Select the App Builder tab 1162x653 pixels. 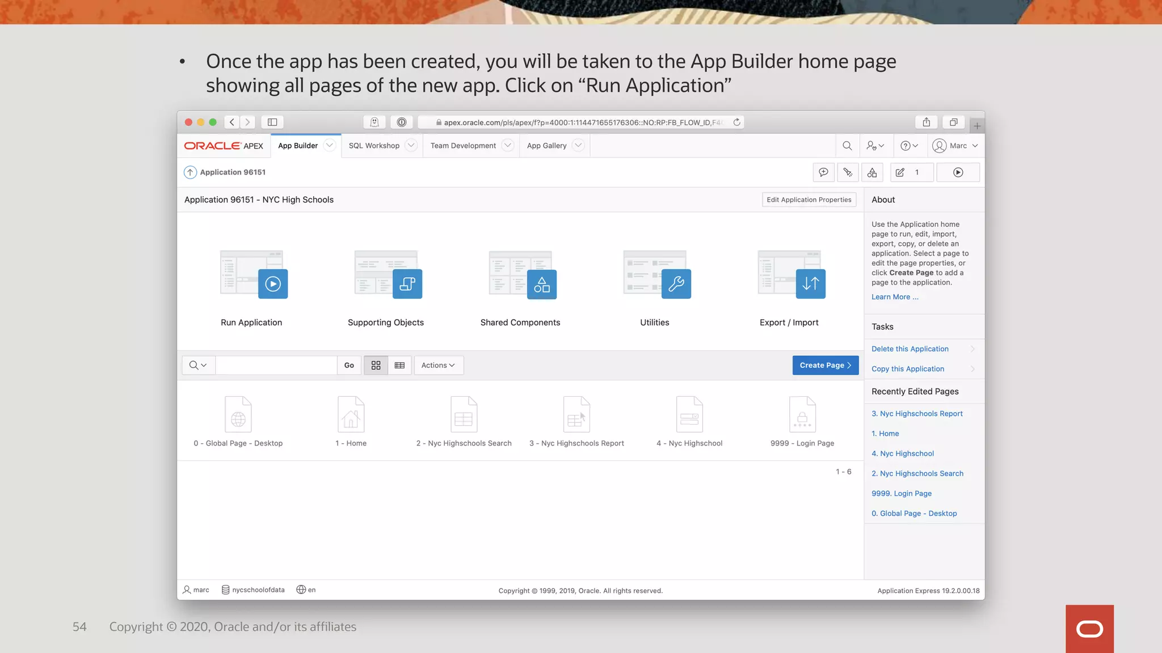pyautogui.click(x=298, y=146)
